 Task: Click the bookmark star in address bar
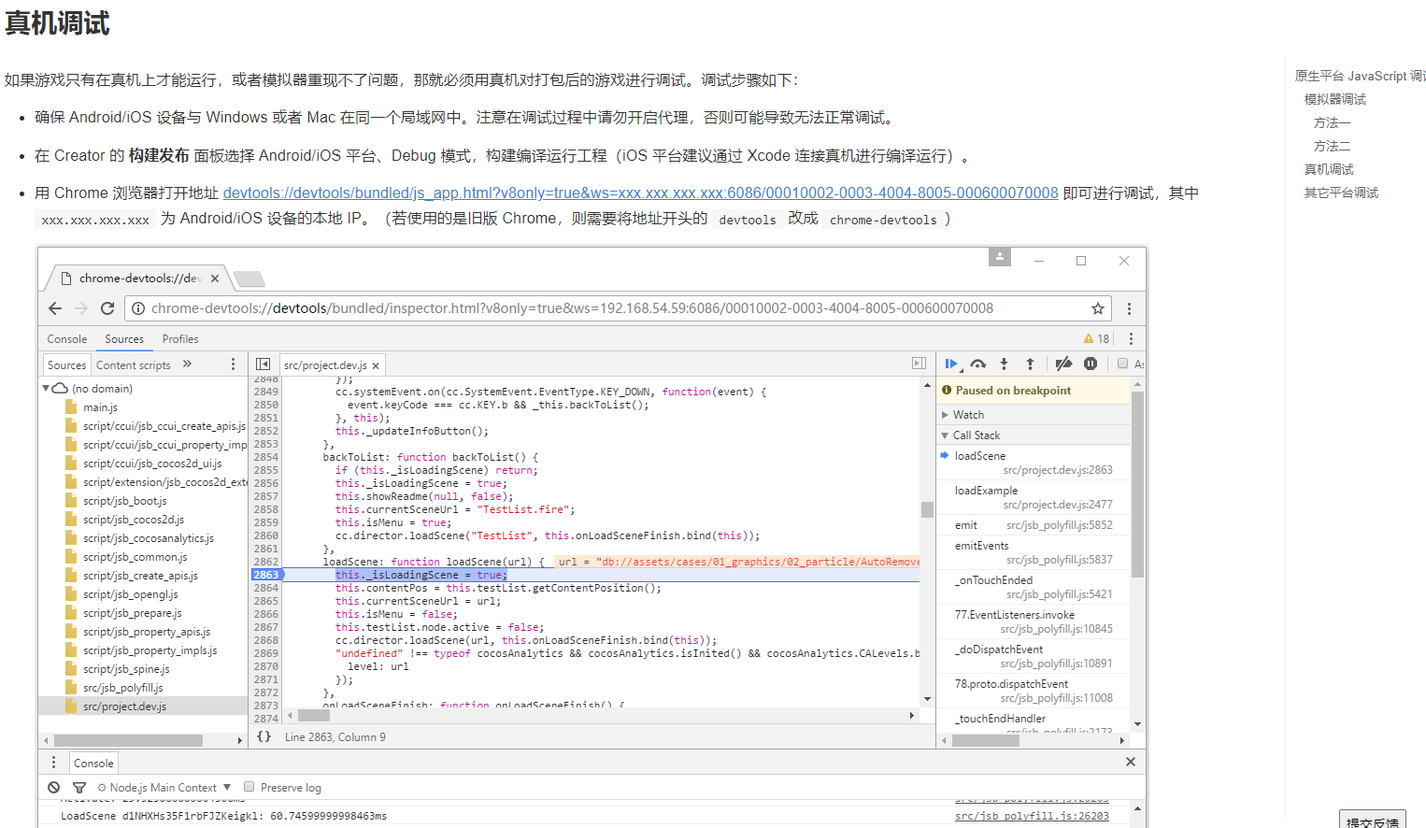coord(1098,308)
